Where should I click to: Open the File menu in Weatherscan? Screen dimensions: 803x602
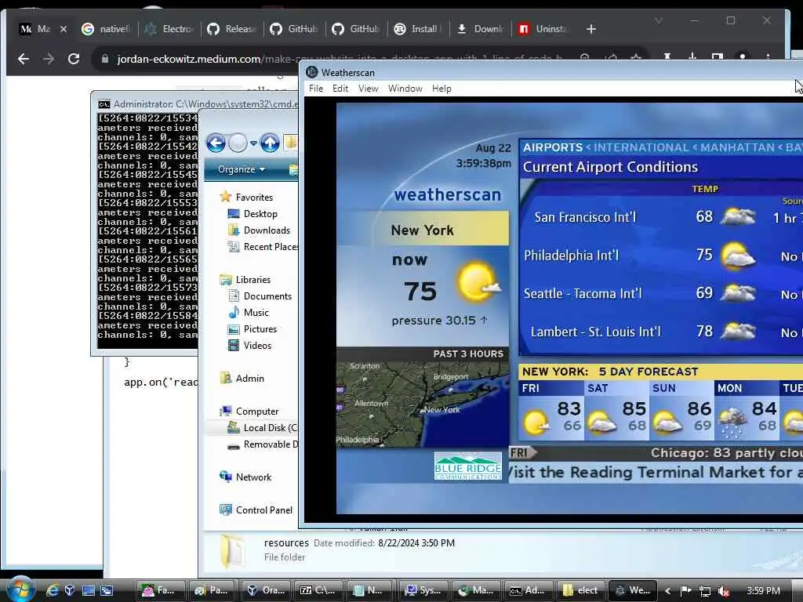[316, 89]
